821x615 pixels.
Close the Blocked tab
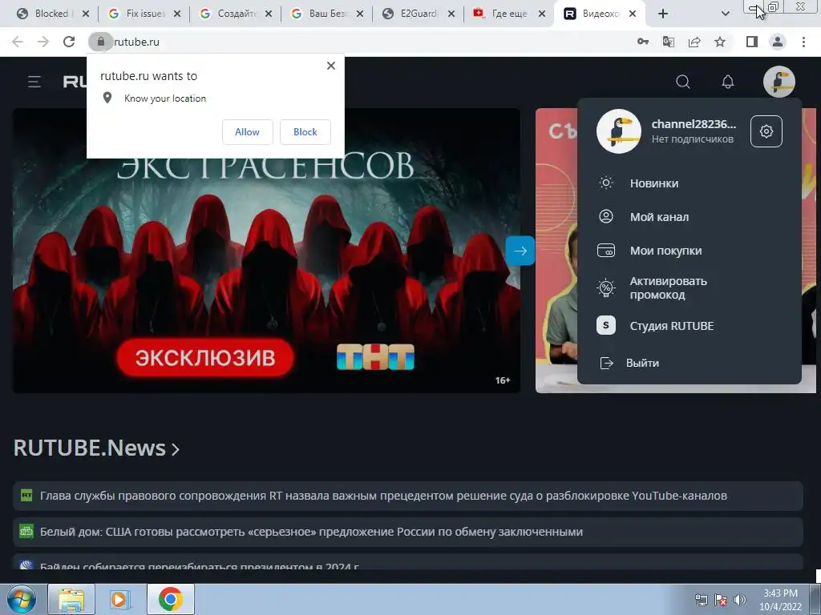point(86,14)
